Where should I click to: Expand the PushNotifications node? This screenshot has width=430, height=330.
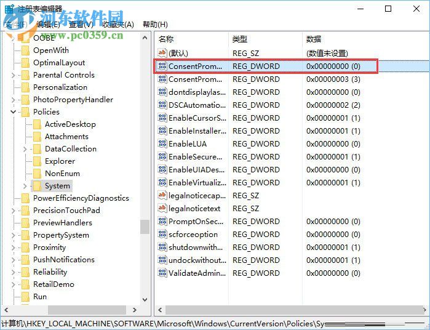[x=13, y=260]
